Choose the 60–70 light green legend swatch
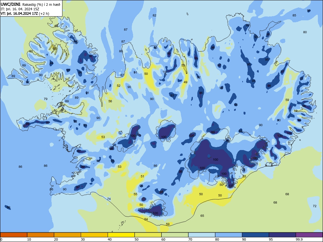The width and height of the screenshot is (323, 242). click(x=175, y=235)
